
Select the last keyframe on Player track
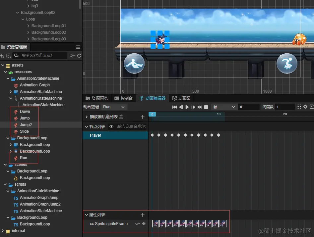[219, 135]
